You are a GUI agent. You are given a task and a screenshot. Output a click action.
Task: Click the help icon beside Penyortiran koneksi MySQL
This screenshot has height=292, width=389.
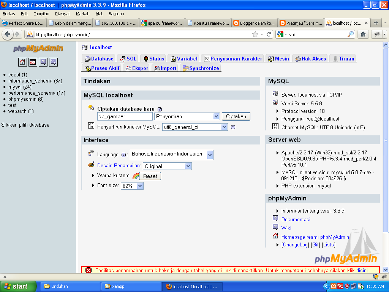coord(233,127)
